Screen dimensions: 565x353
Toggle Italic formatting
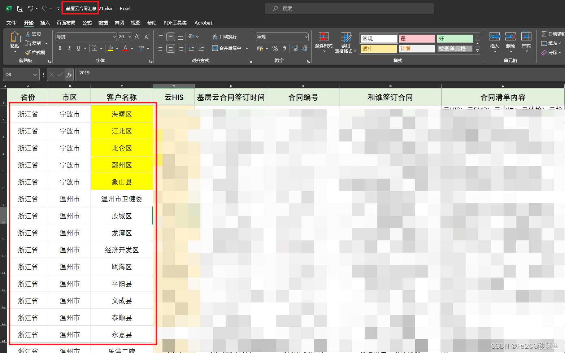point(69,48)
